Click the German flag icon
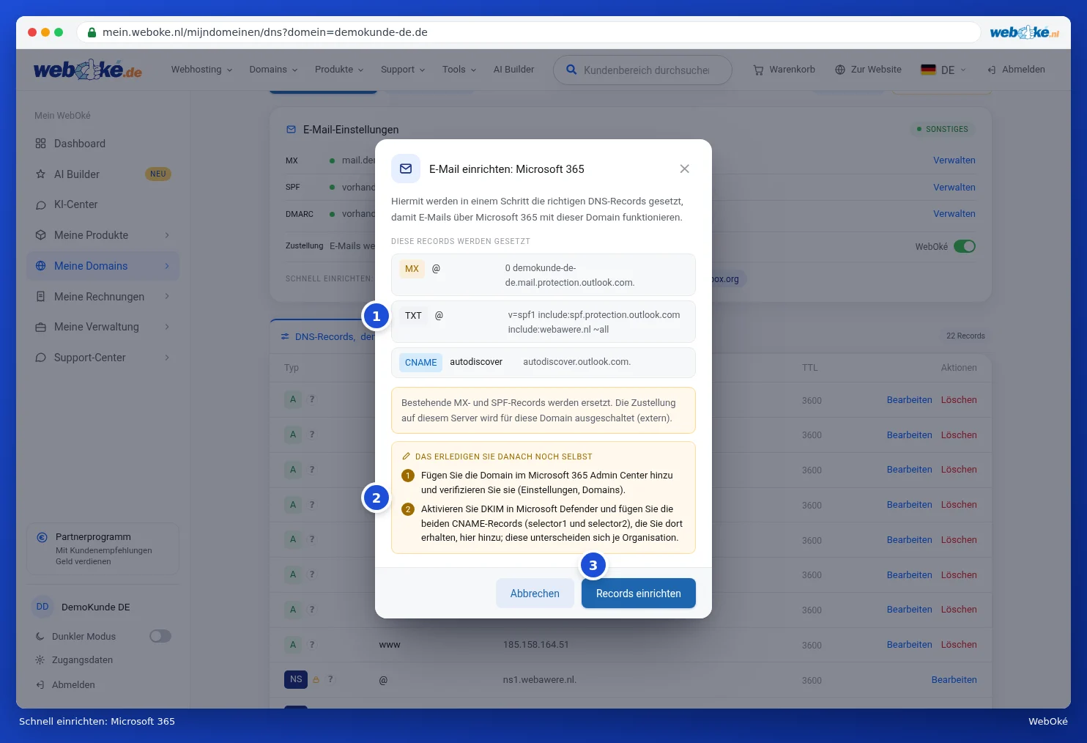Screen dimensions: 1087x743 (x=928, y=70)
